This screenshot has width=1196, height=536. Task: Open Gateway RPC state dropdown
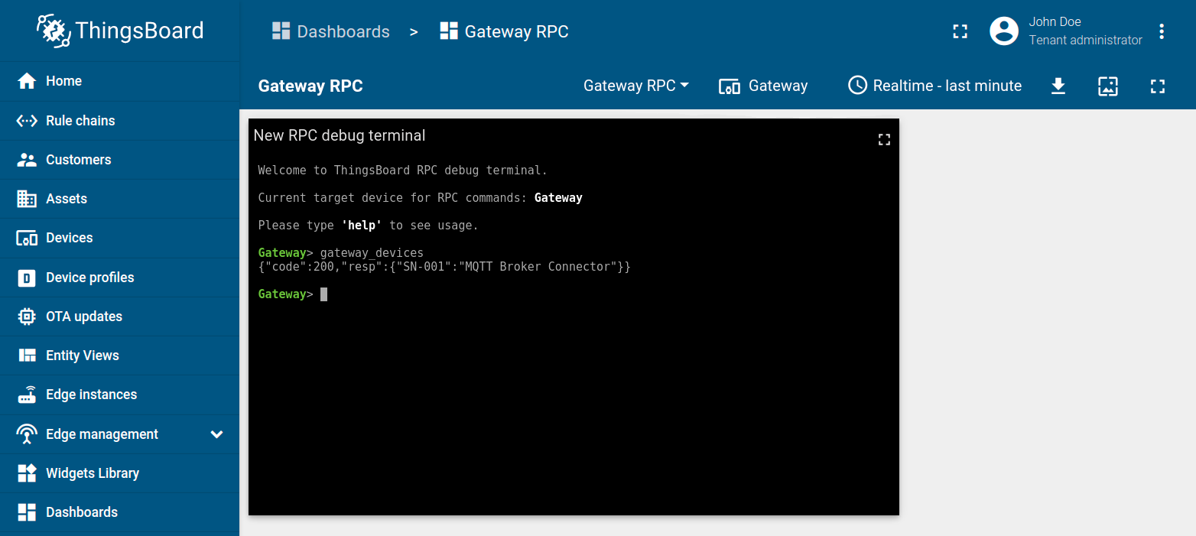(x=635, y=86)
